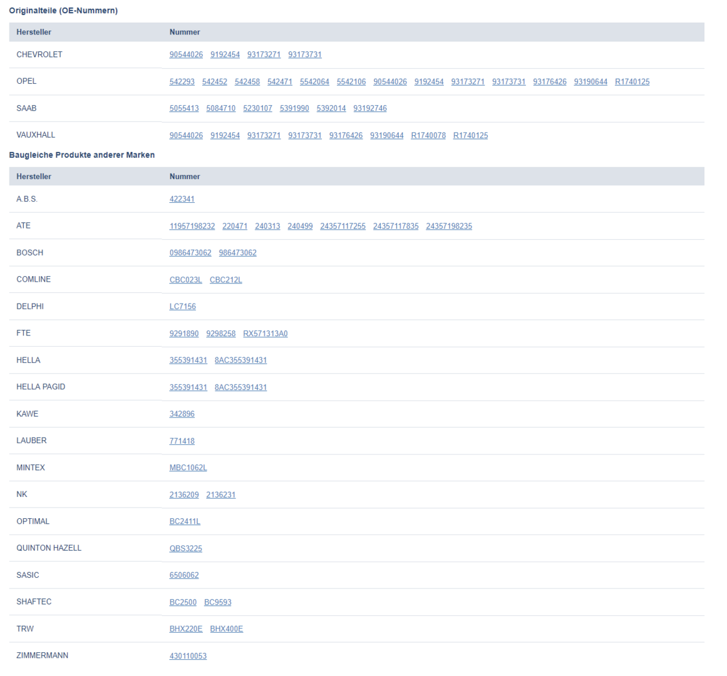This screenshot has width=727, height=676.
Task: Open NK number 2136209
Action: point(184,495)
